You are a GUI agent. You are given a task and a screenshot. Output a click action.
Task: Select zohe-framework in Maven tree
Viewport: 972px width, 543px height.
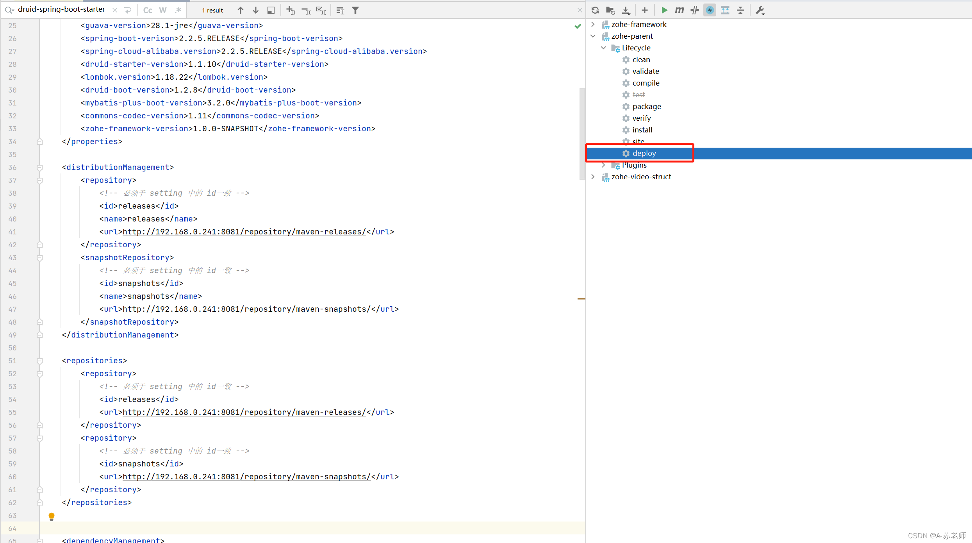(639, 24)
